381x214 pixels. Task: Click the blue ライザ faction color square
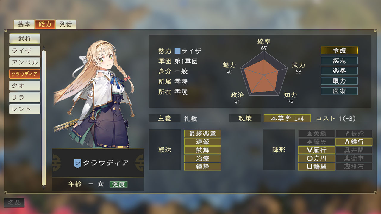[x=178, y=51]
